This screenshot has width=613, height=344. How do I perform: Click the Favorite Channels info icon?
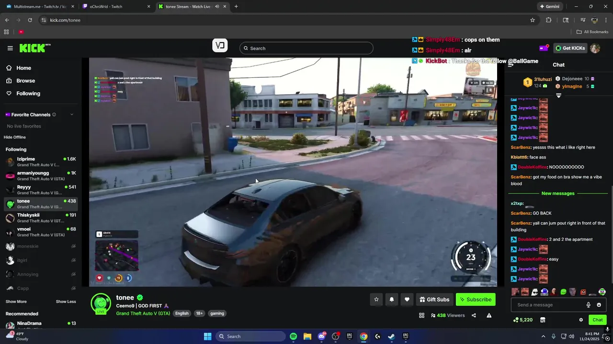pyautogui.click(x=54, y=115)
